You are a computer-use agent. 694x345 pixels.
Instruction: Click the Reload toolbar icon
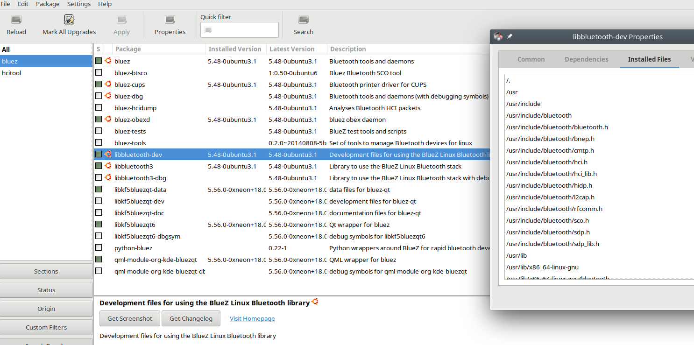pos(16,20)
